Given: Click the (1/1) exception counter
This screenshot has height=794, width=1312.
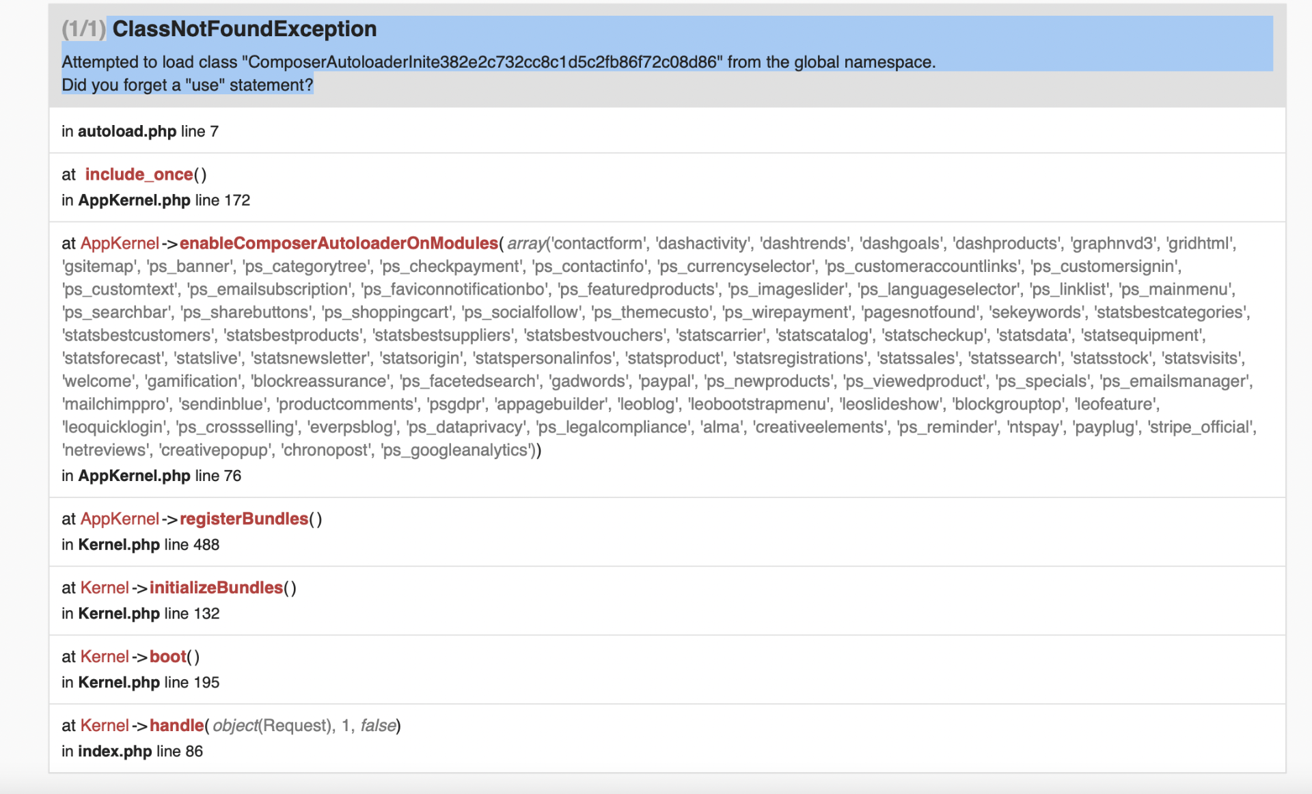Looking at the screenshot, I should click(x=83, y=29).
